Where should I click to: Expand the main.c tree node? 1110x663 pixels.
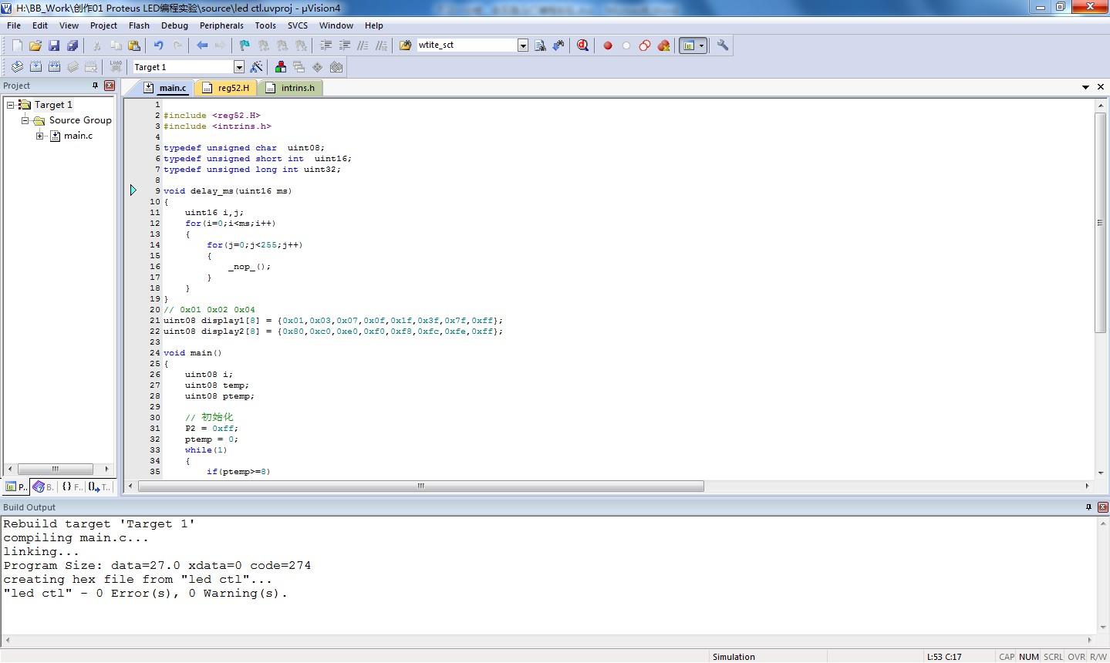[40, 136]
